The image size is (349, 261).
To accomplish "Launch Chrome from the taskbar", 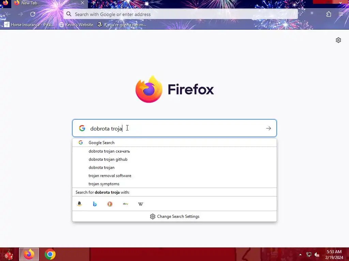I will [50, 254].
